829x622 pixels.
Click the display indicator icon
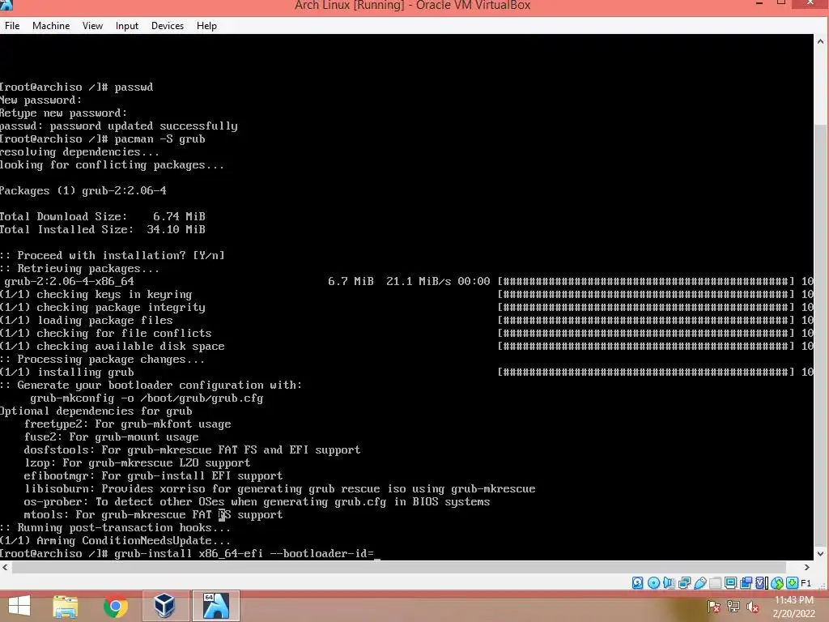[x=731, y=583]
